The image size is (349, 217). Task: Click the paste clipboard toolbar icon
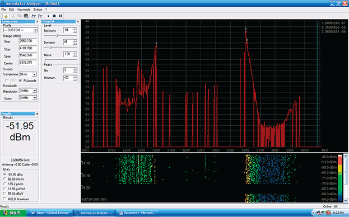(26, 16)
